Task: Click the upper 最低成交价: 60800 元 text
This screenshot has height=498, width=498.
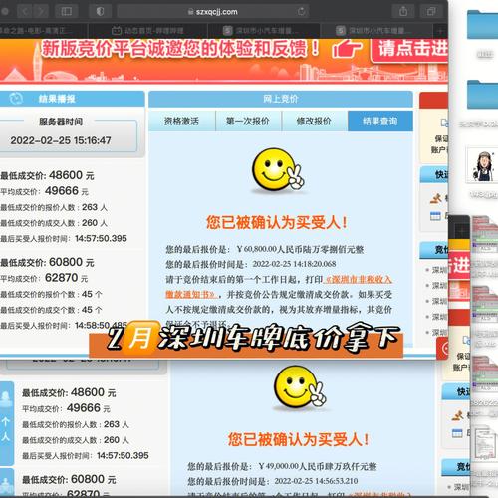Action: click(47, 262)
